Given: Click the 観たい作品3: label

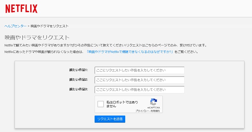Looking at the screenshot, I should 78,89.
